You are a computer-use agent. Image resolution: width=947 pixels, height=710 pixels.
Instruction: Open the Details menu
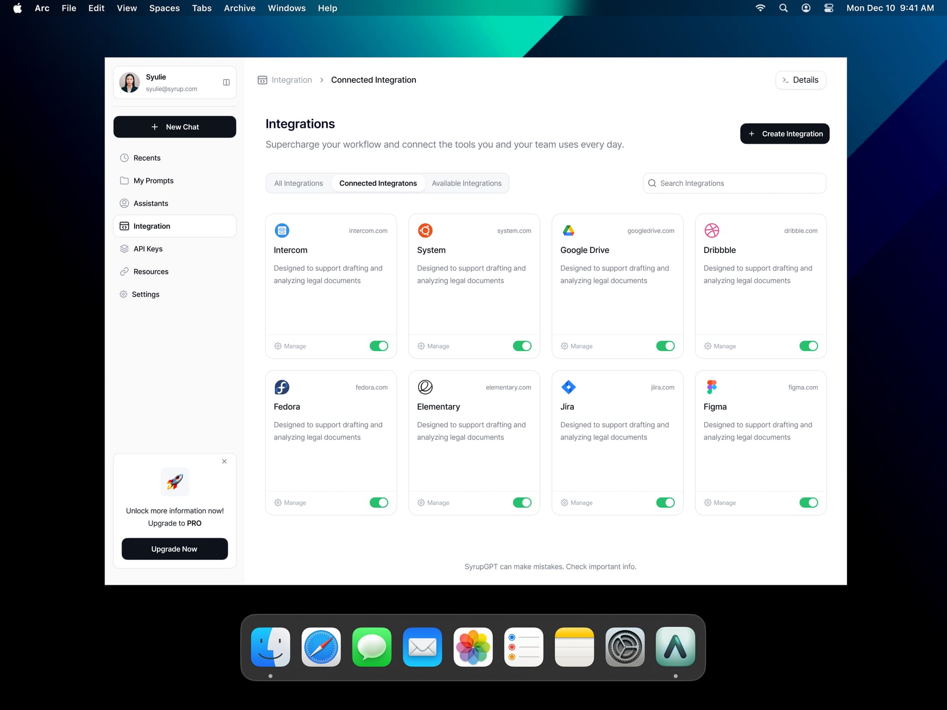[x=801, y=80]
